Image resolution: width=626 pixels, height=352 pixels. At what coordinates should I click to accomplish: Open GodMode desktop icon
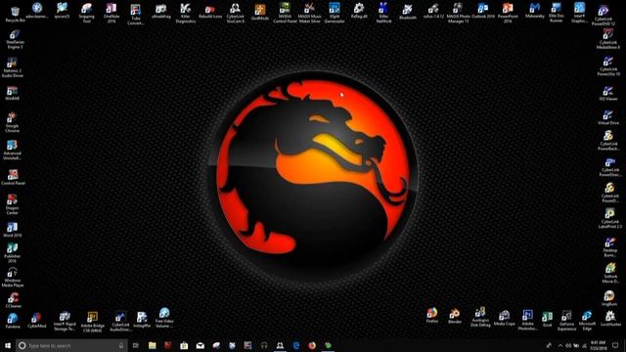(260, 13)
